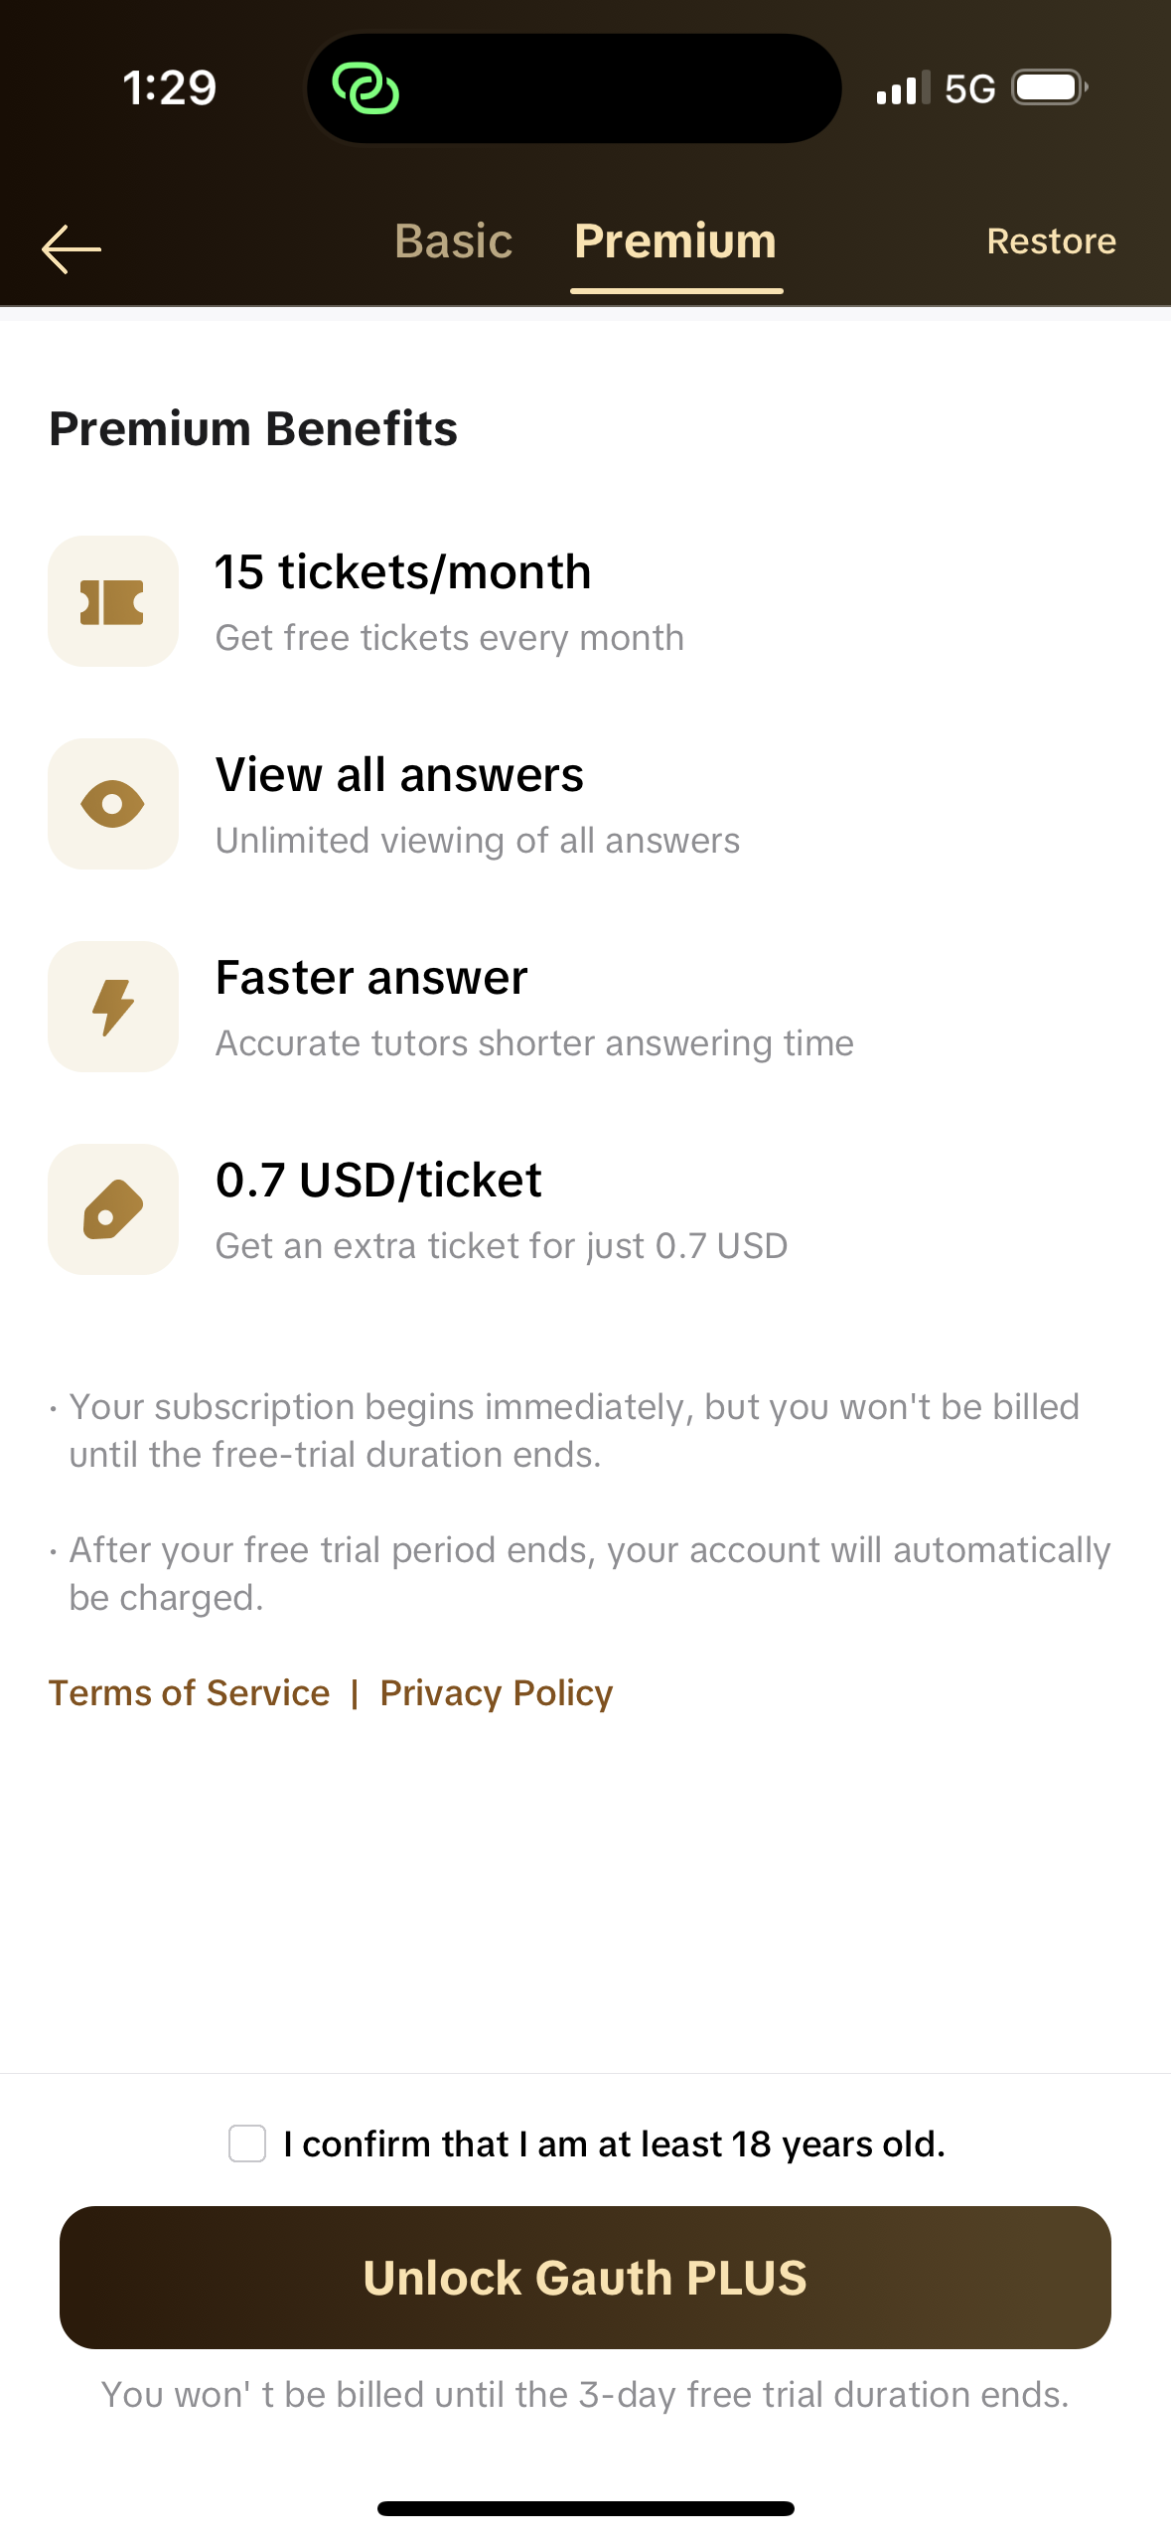Click the lightning bolt Faster answer icon
The height and width of the screenshot is (2540, 1171).
(113, 1007)
